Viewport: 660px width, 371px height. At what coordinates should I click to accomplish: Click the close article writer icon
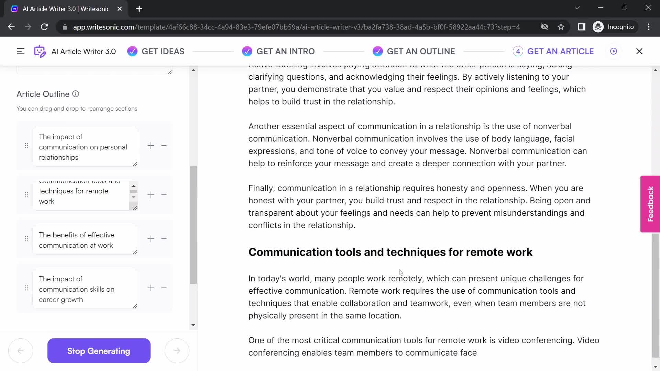[640, 51]
